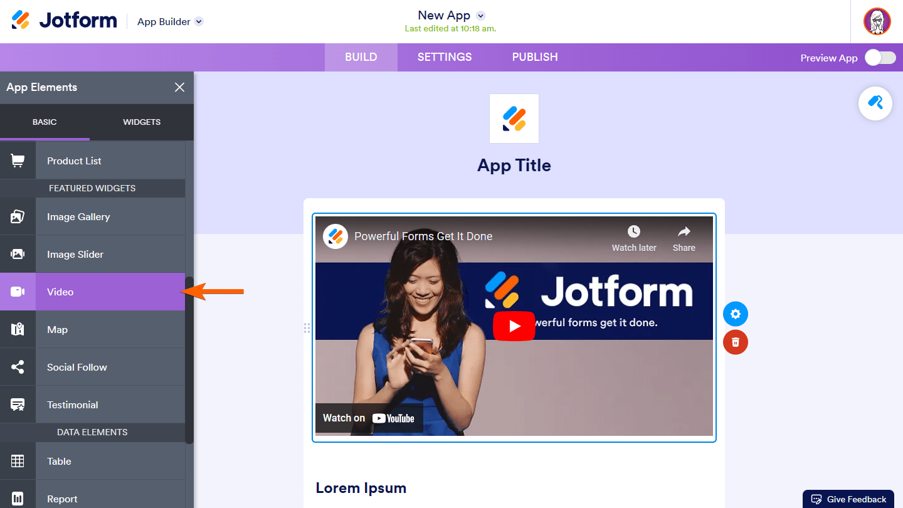Viewport: 903px width, 508px height.
Task: Expand the App Builder dropdown
Action: (199, 21)
